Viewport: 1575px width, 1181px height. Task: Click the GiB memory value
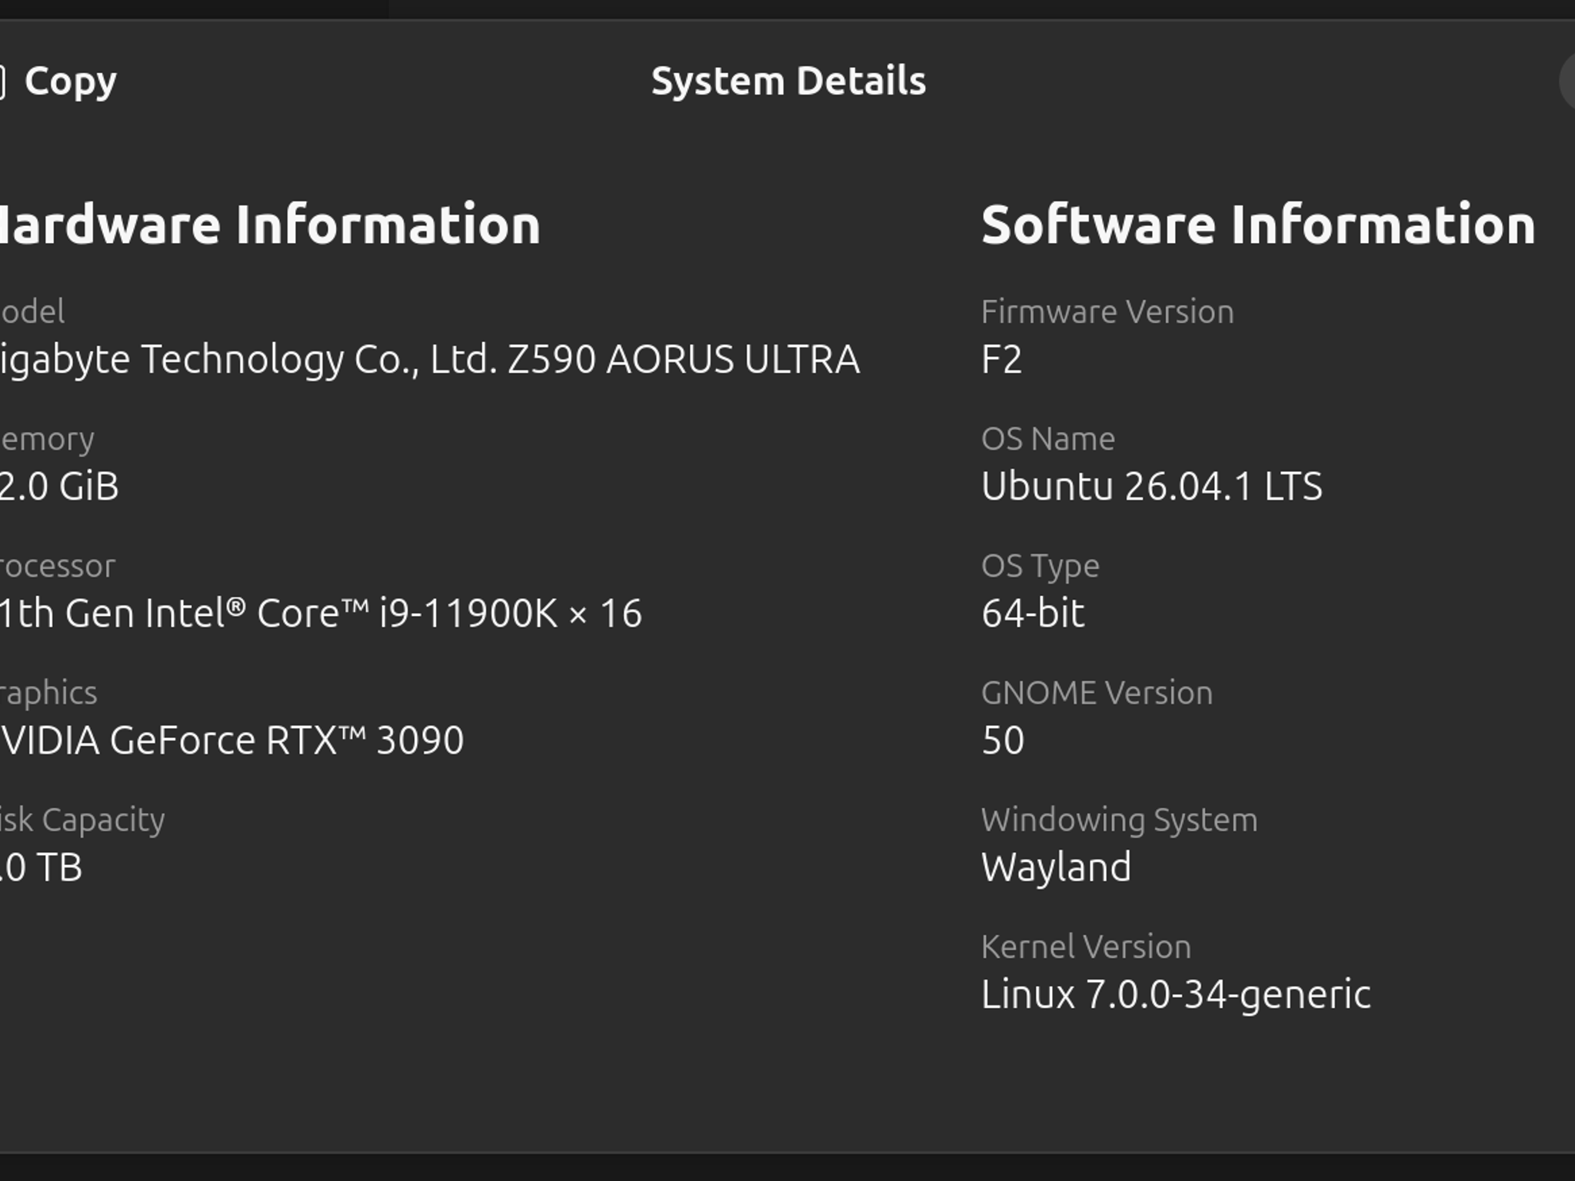click(x=59, y=487)
